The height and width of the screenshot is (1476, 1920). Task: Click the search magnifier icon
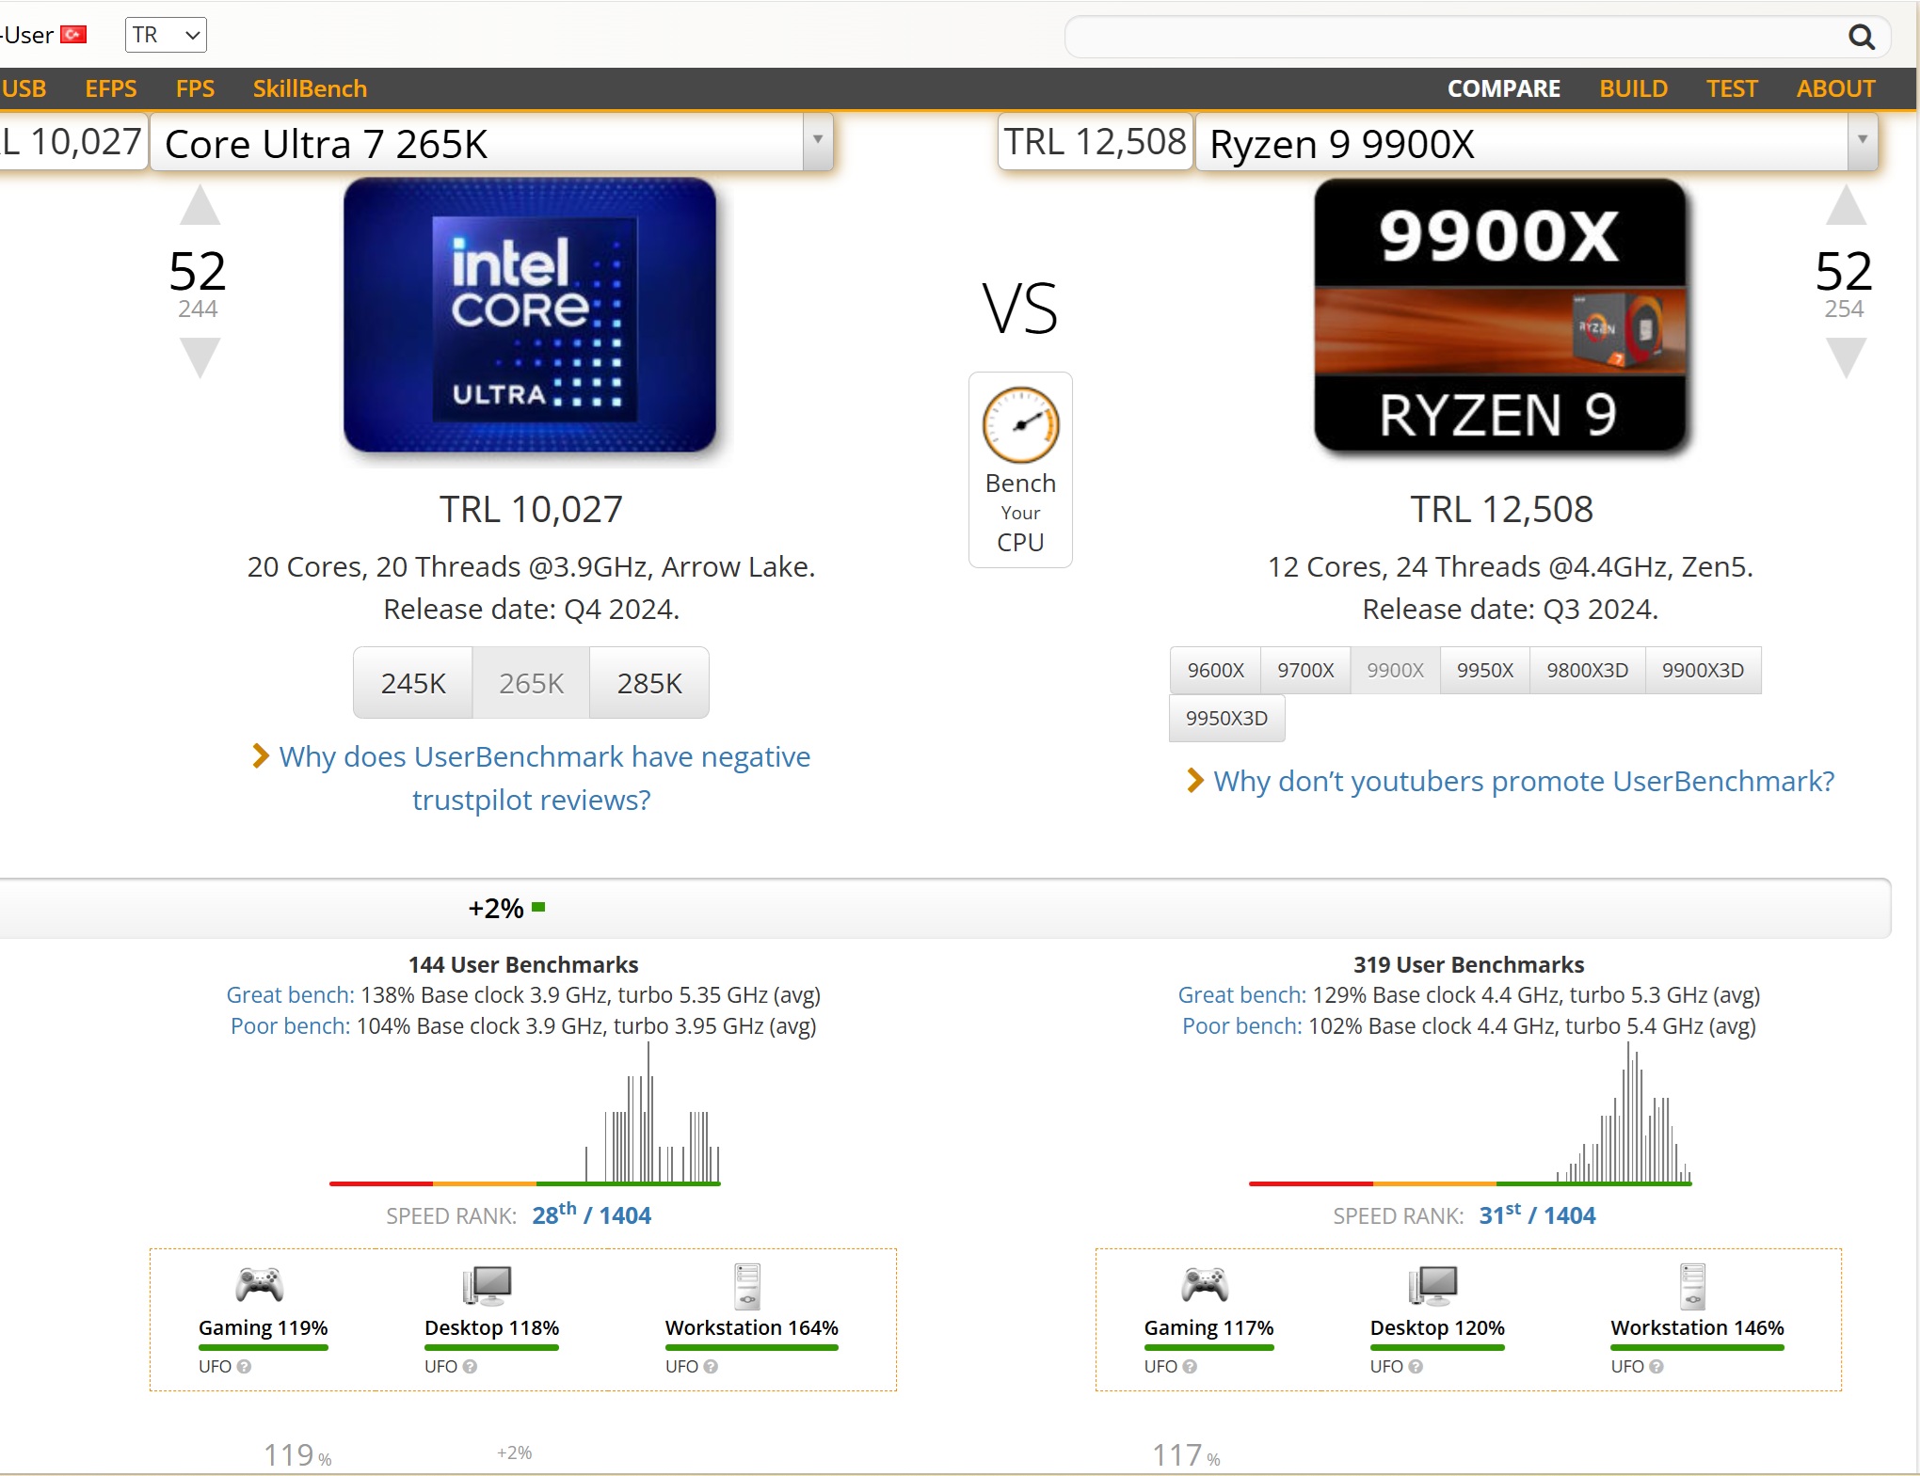coord(1861,37)
